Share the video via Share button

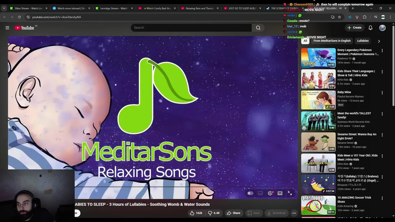tap(233, 213)
